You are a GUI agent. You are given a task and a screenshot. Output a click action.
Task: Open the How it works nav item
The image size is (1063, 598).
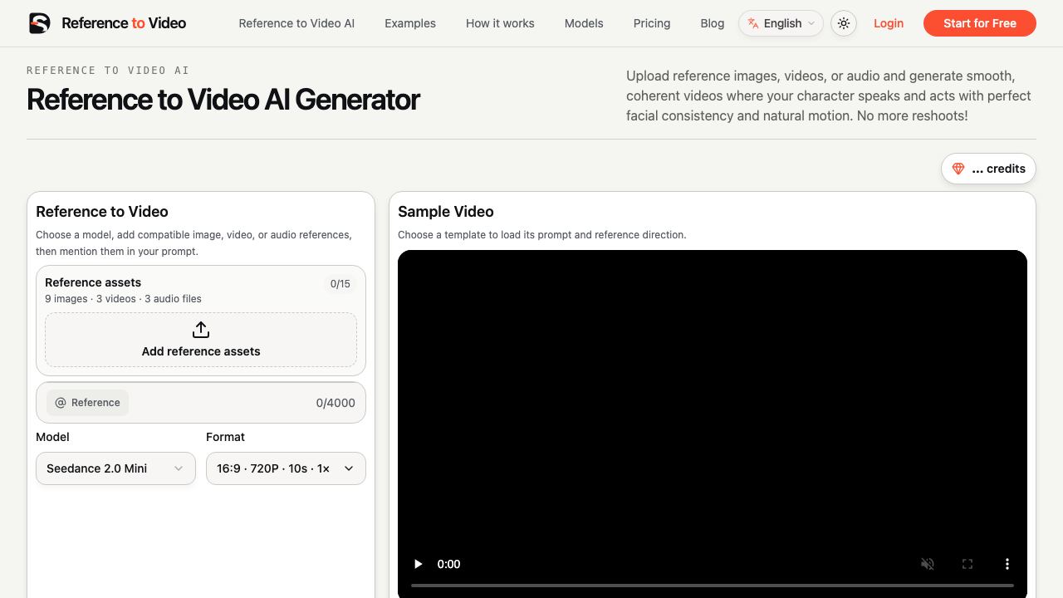click(500, 23)
